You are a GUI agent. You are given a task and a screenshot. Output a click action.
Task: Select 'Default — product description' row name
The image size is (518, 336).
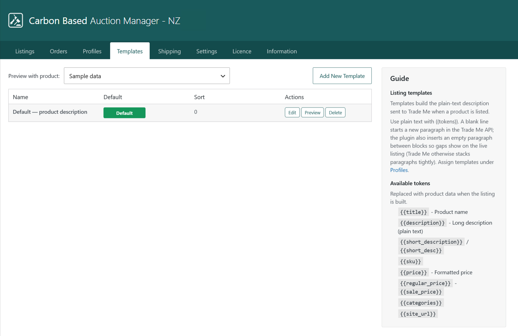coord(50,112)
